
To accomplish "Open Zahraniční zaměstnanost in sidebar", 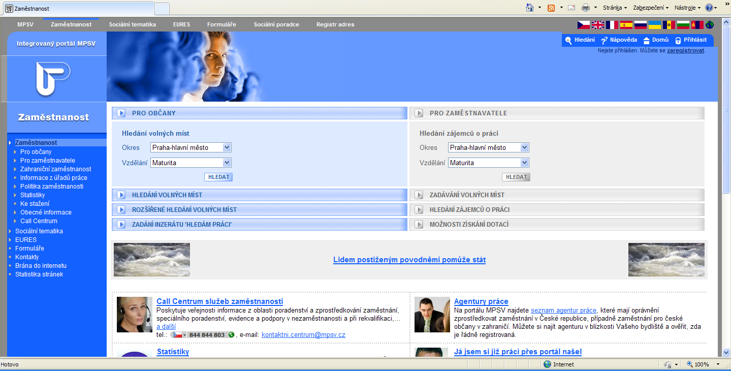I will click(x=56, y=169).
